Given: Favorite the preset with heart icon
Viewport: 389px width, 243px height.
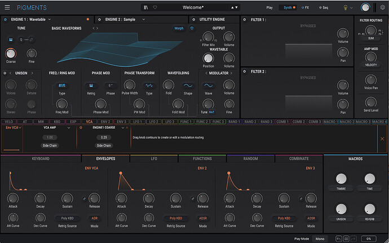Looking at the screenshot, I should [155, 7].
